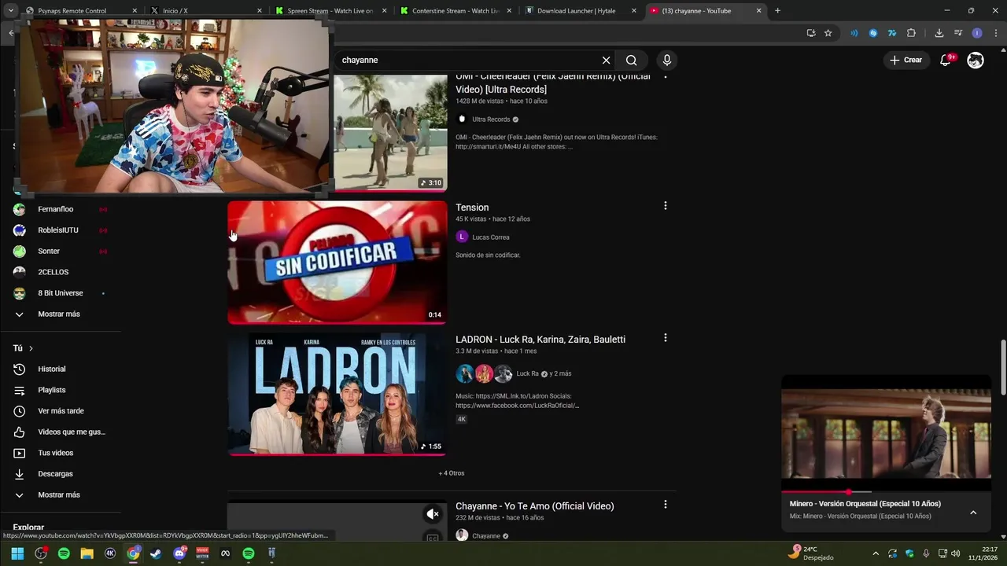Start voice search with the microphone icon

[667, 61]
